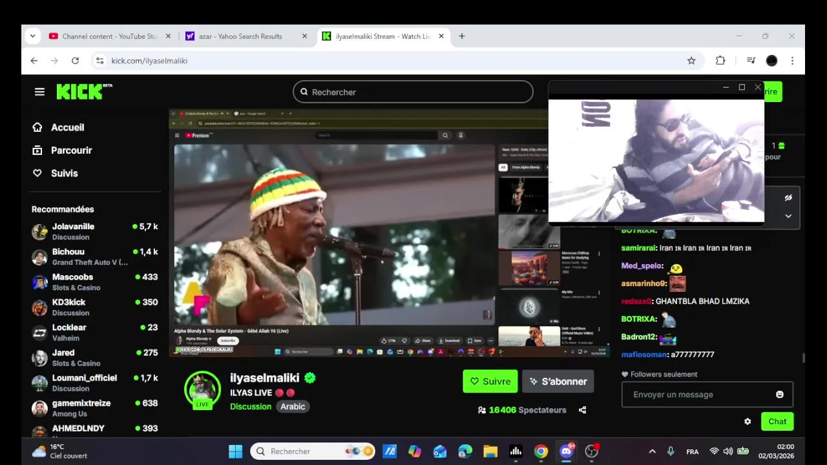The image size is (827, 465).
Task: Open Bichouu recommended channel
Action: tap(95, 257)
